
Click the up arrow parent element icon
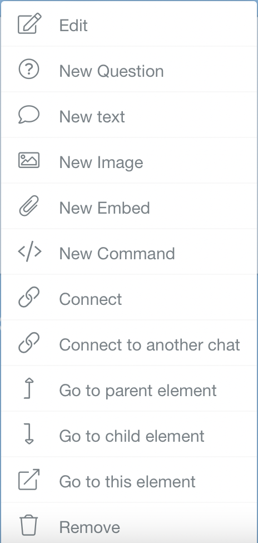coord(29,388)
